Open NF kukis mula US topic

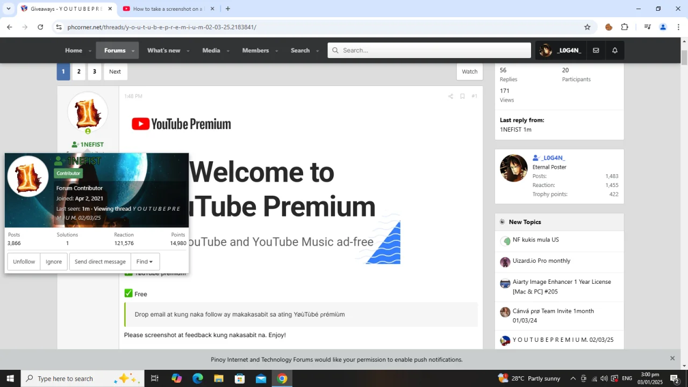535,240
